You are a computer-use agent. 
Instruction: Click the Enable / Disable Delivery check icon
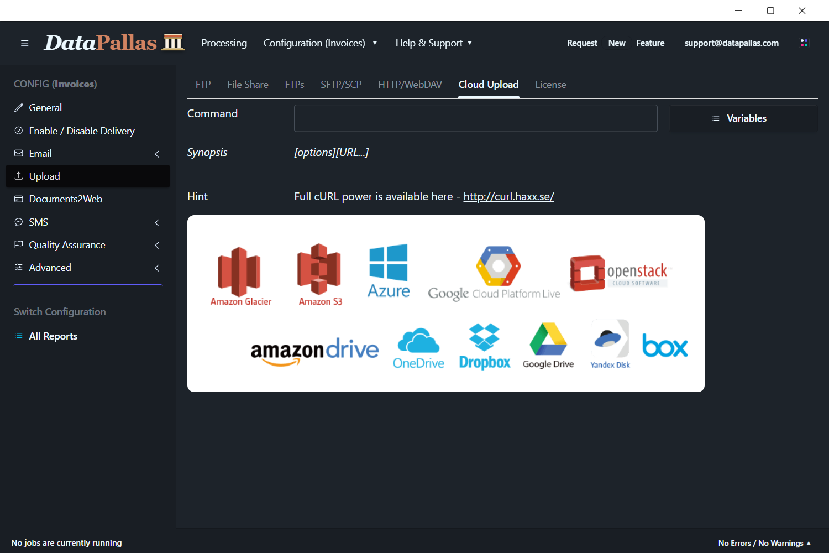tap(19, 131)
